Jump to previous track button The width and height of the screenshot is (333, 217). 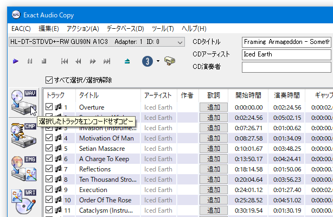[65, 61]
